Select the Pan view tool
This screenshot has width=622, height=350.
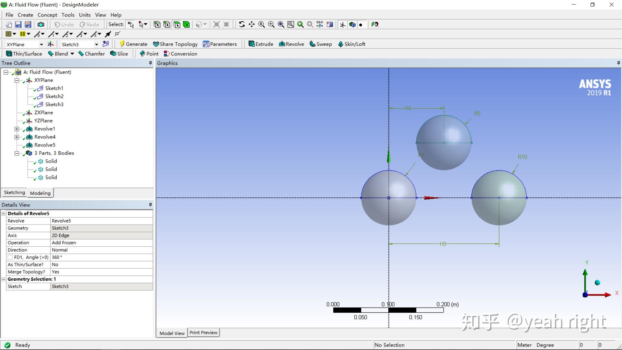click(251, 25)
